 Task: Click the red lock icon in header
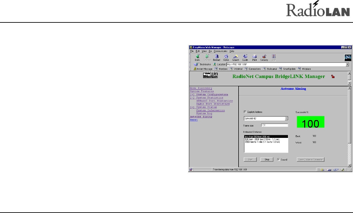(333, 76)
